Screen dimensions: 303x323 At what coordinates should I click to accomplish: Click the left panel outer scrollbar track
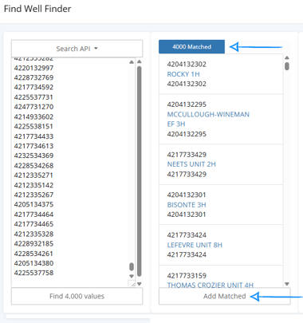pos(140,171)
